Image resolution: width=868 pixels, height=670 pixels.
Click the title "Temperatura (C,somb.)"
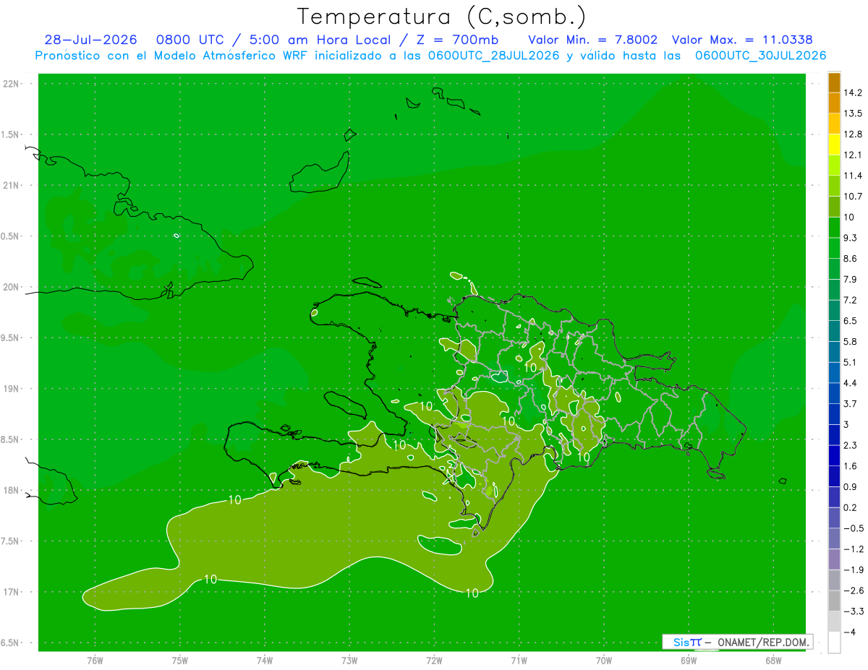[x=442, y=17]
